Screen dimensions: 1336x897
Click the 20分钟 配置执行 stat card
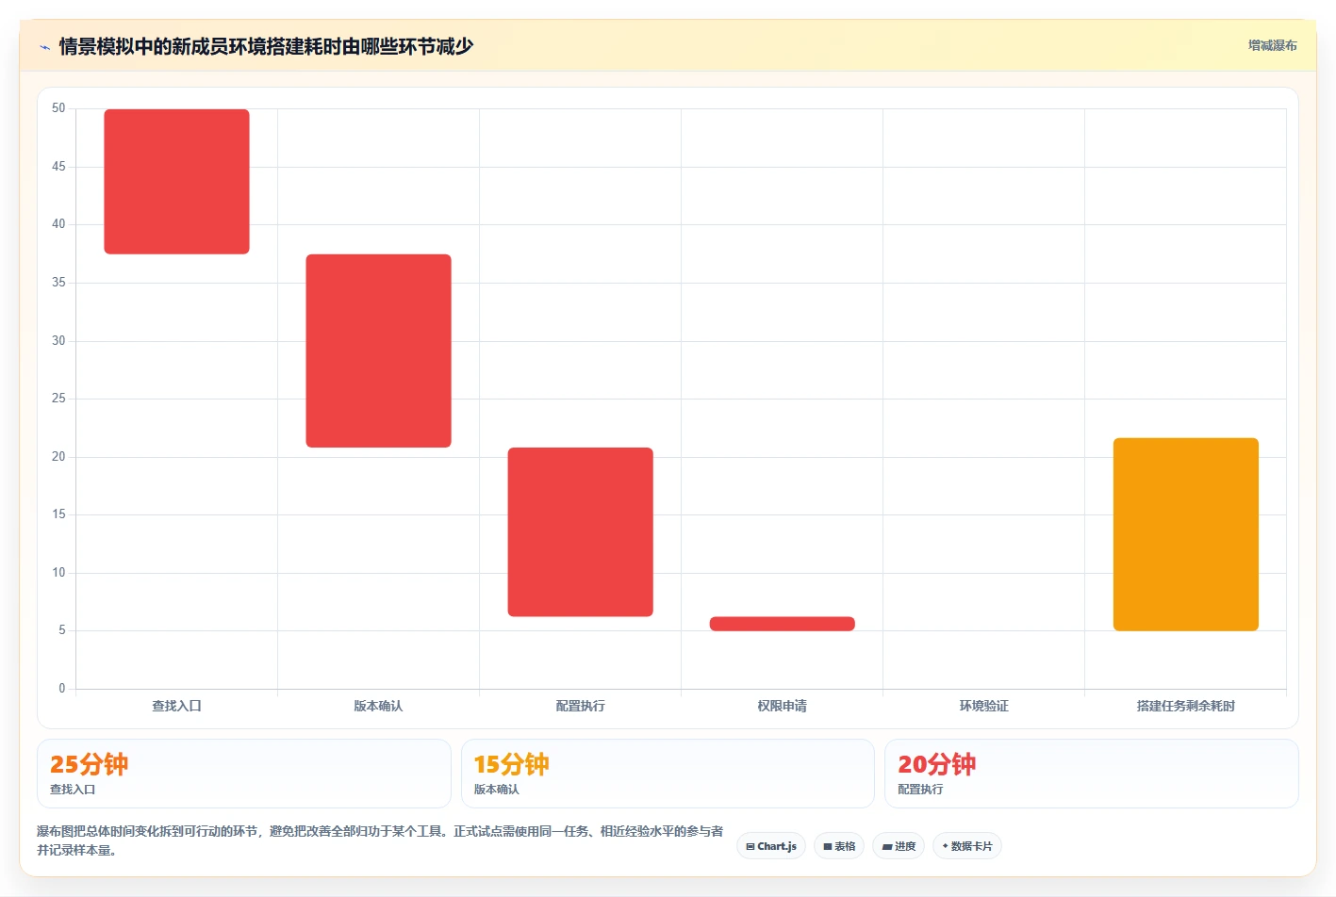(x=1091, y=774)
